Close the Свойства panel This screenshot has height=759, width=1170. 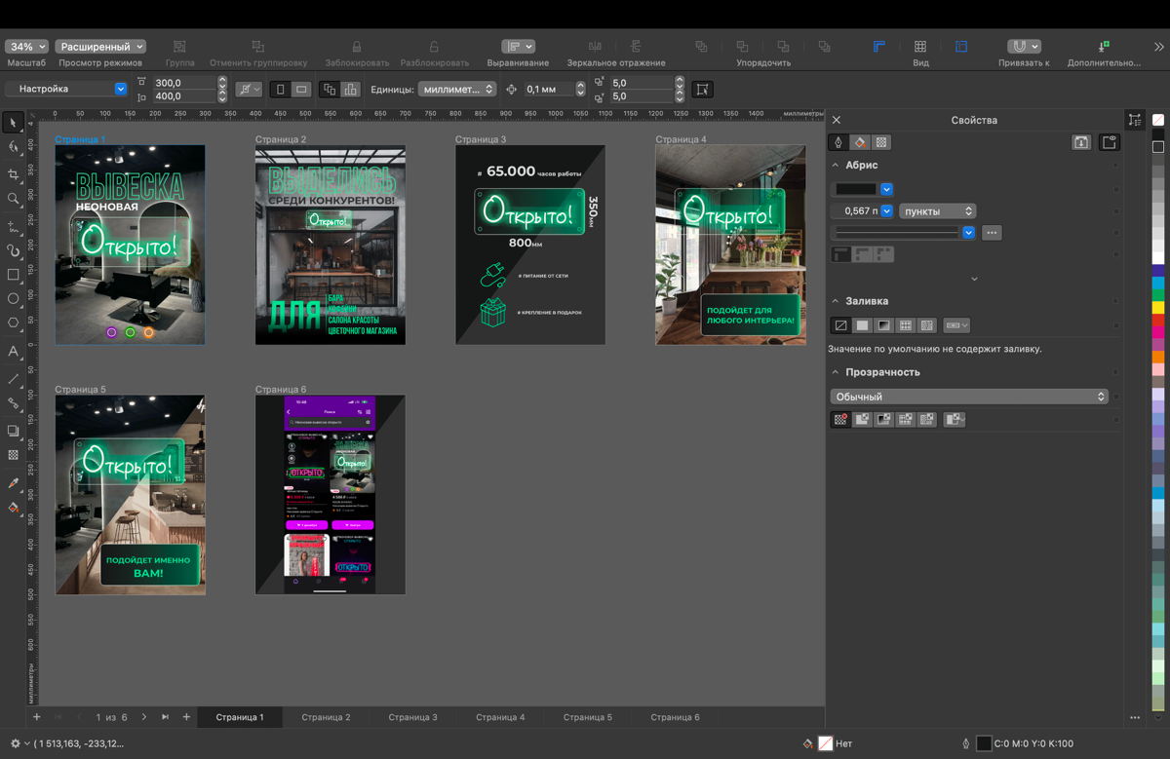(x=837, y=120)
